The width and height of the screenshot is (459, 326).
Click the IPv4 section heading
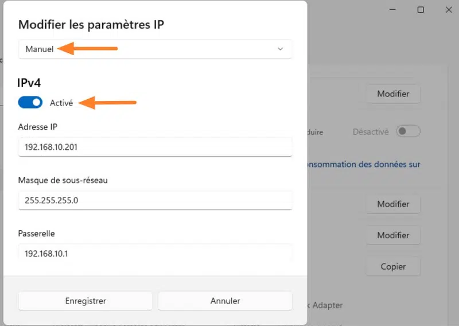click(x=29, y=83)
